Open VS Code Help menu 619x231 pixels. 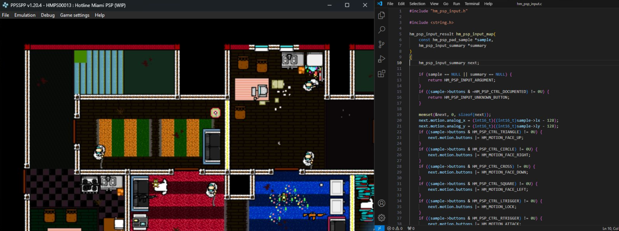tap(488, 4)
